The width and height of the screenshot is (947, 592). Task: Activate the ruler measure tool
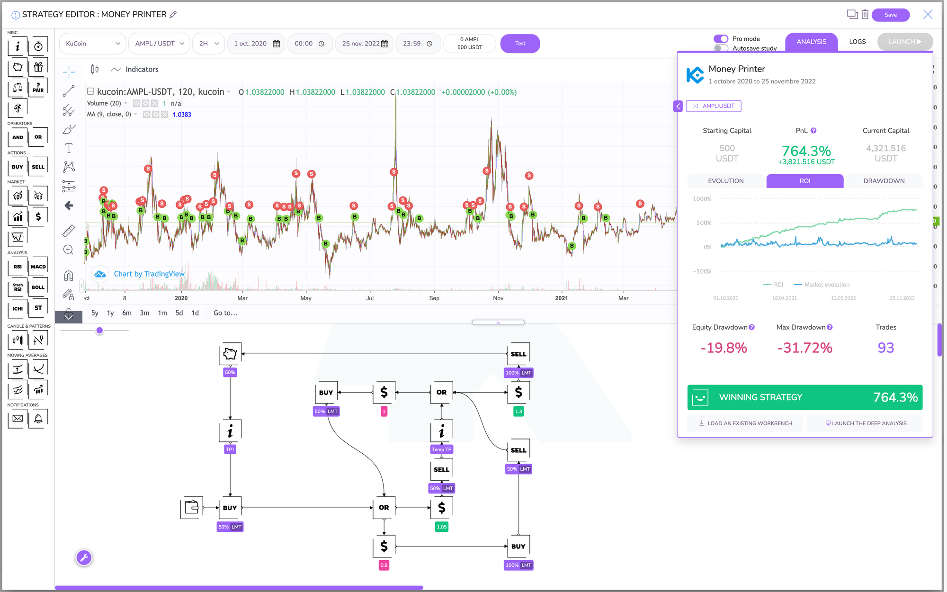tap(69, 231)
